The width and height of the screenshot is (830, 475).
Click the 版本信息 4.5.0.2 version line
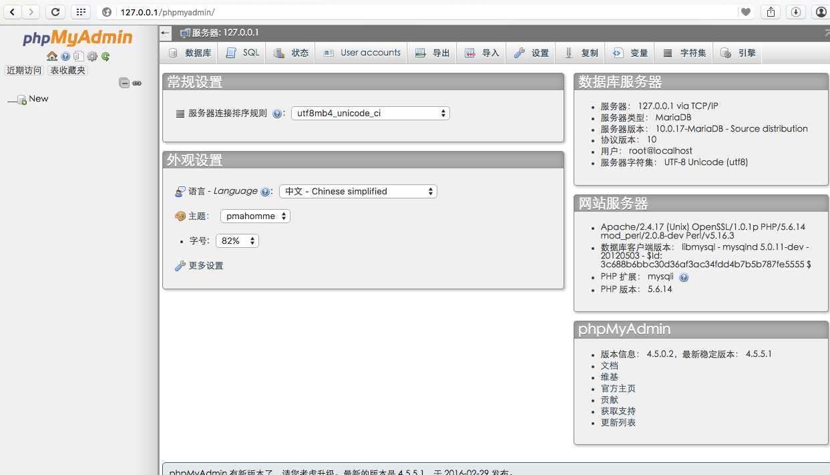click(x=686, y=354)
